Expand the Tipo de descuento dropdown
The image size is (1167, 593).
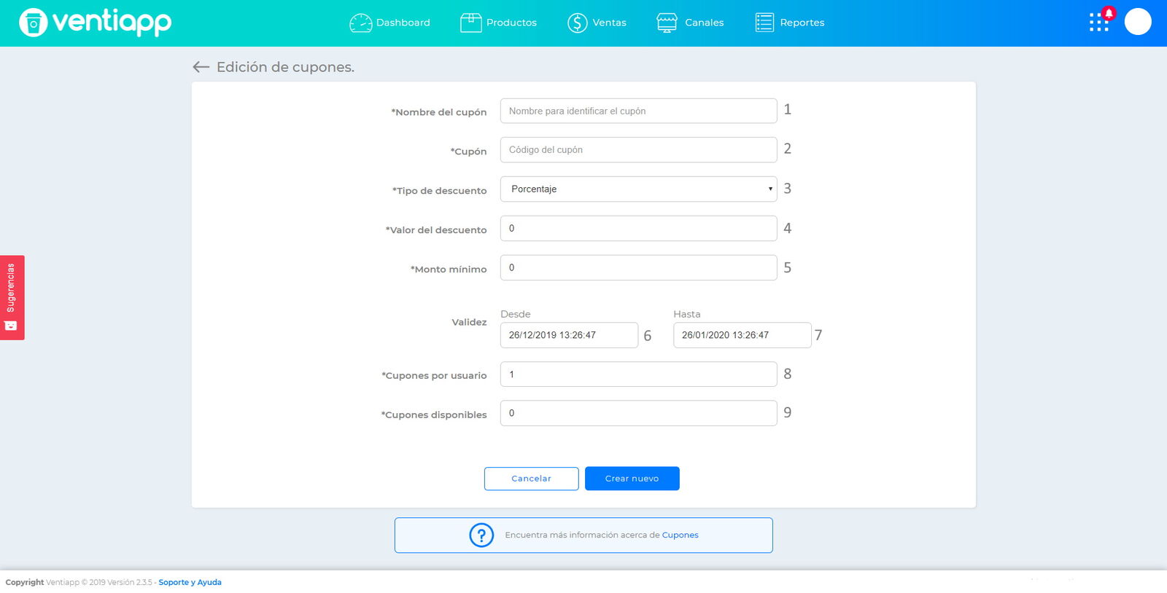[638, 189]
